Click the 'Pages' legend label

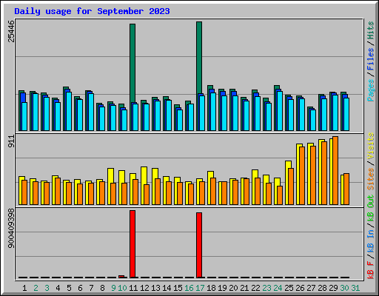click(x=370, y=90)
